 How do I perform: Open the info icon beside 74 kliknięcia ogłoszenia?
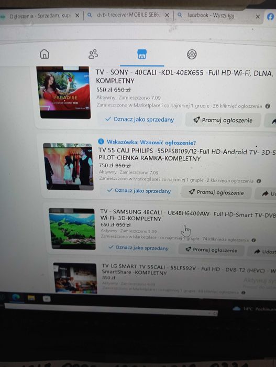253,240
